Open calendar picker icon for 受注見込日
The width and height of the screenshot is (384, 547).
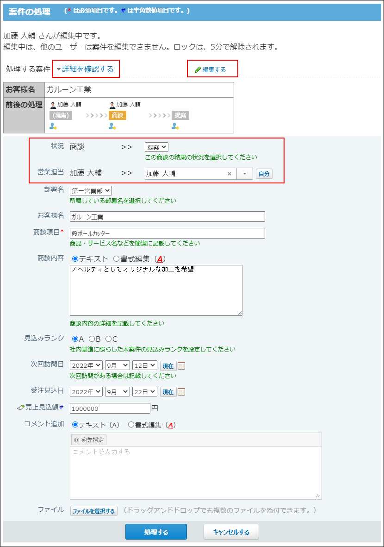click(x=181, y=392)
